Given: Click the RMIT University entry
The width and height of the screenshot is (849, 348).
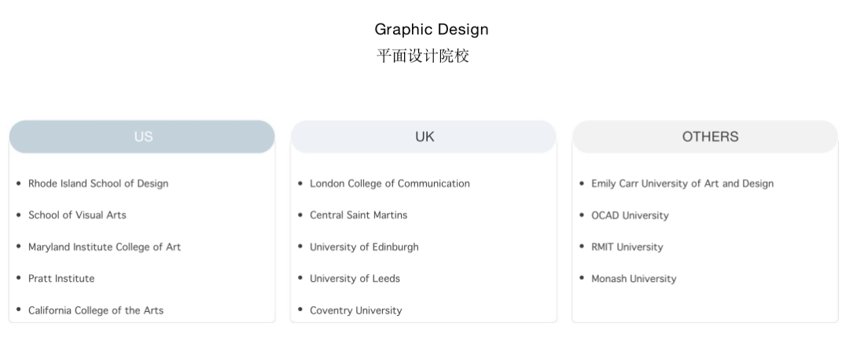Looking at the screenshot, I should click(x=627, y=247).
